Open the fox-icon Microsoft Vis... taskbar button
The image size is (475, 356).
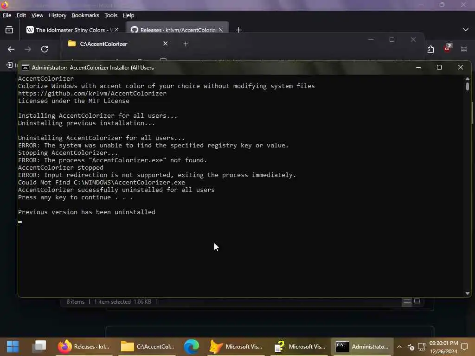tap(236, 346)
